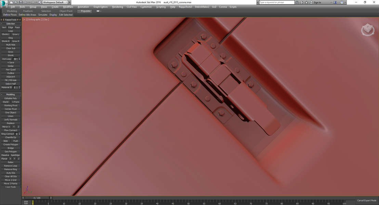Click the Project Folder icon beside Workspace selector

(40, 2)
